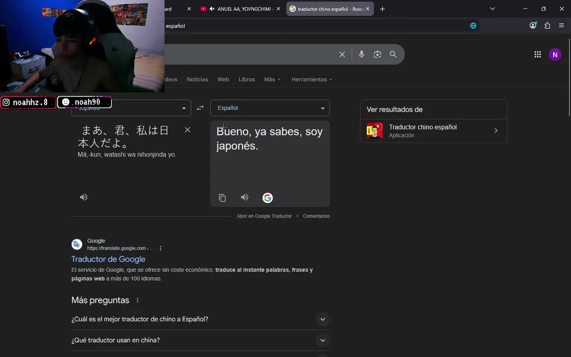Image resolution: width=571 pixels, height=357 pixels.
Task: Open the source language dropdown
Action: point(131,108)
